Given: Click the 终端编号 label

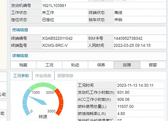Looking at the screenshot, I should click(x=19, y=38).
